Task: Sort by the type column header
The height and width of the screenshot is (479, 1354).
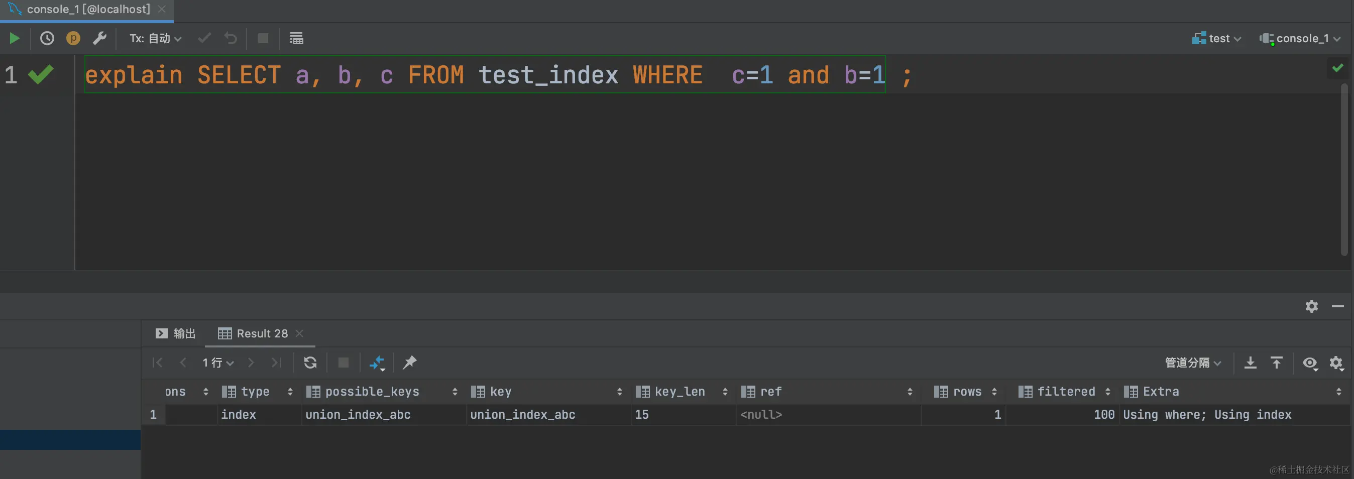Action: tap(259, 392)
